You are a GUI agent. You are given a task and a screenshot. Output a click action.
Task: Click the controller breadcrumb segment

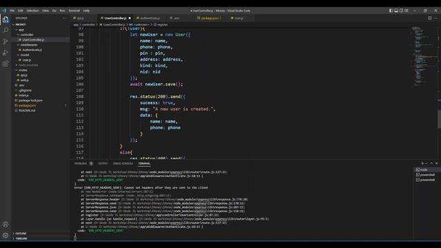click(x=88, y=25)
